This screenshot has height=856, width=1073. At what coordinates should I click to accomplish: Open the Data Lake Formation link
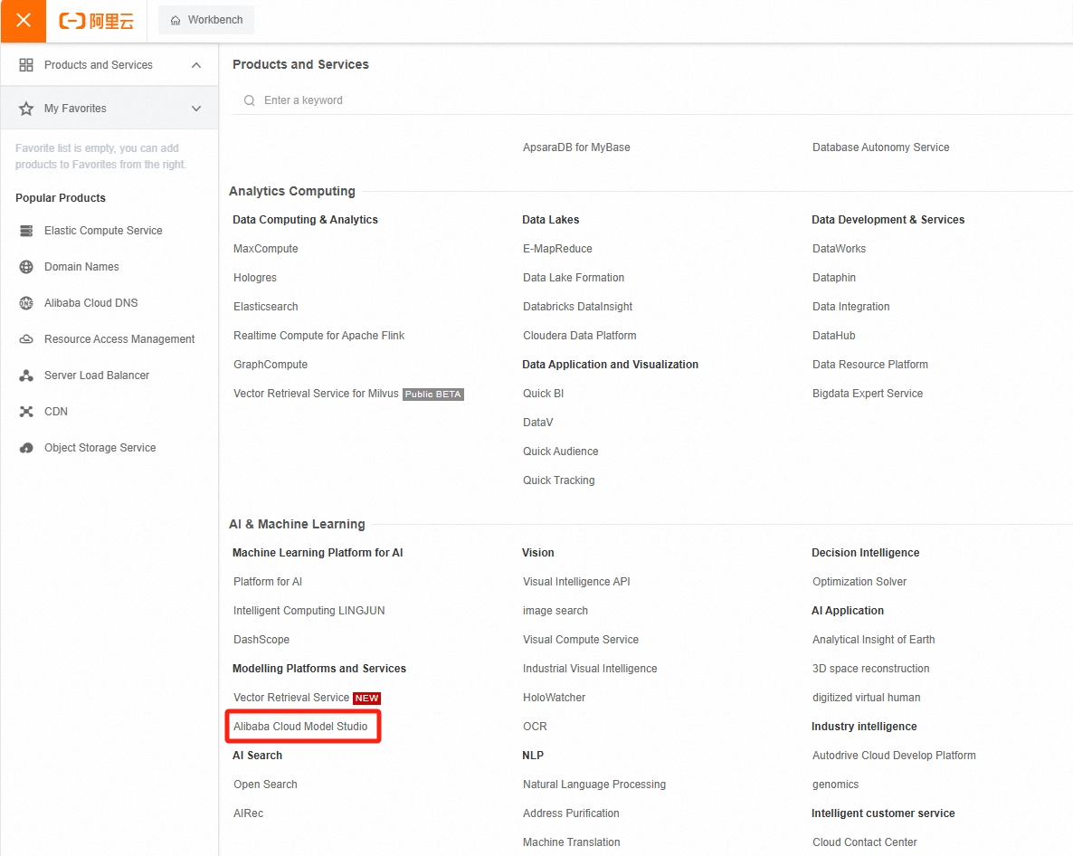tap(574, 278)
